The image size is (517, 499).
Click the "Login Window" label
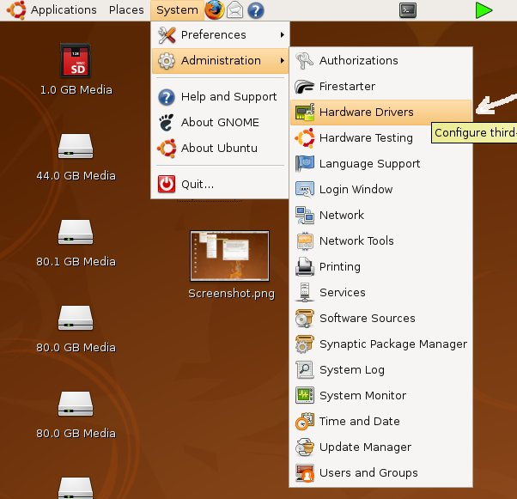(x=356, y=189)
